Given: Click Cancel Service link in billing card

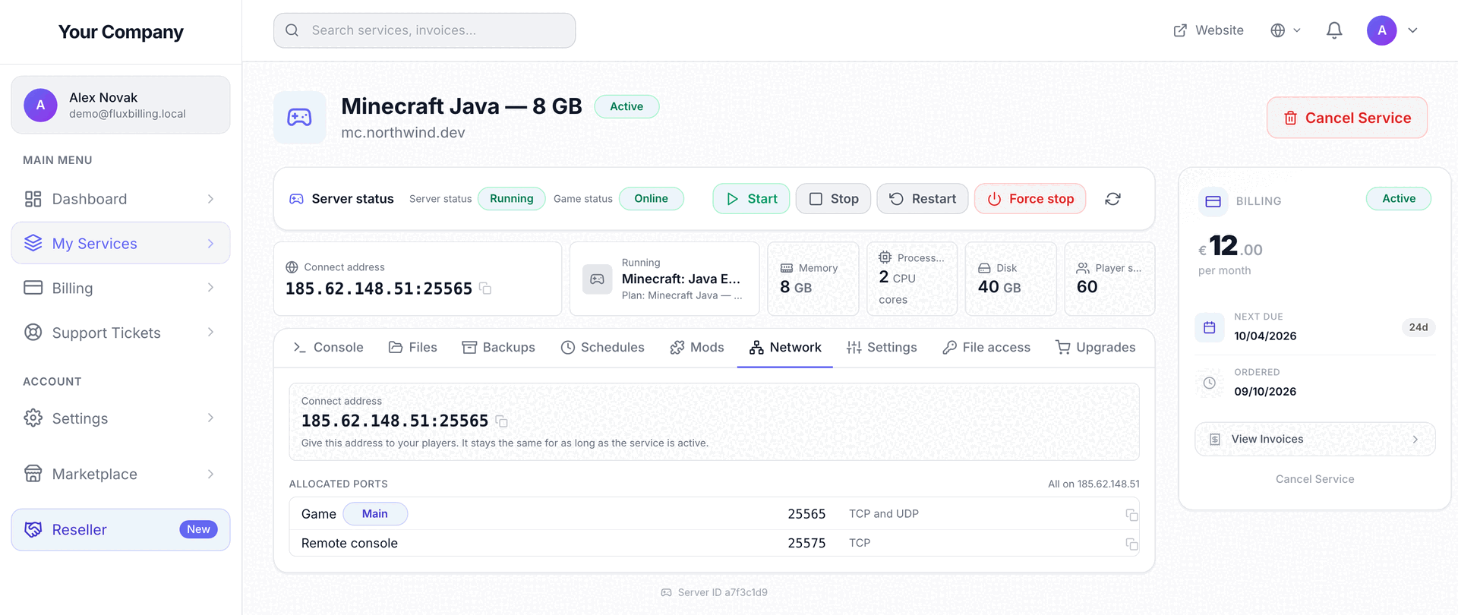Looking at the screenshot, I should pos(1314,479).
